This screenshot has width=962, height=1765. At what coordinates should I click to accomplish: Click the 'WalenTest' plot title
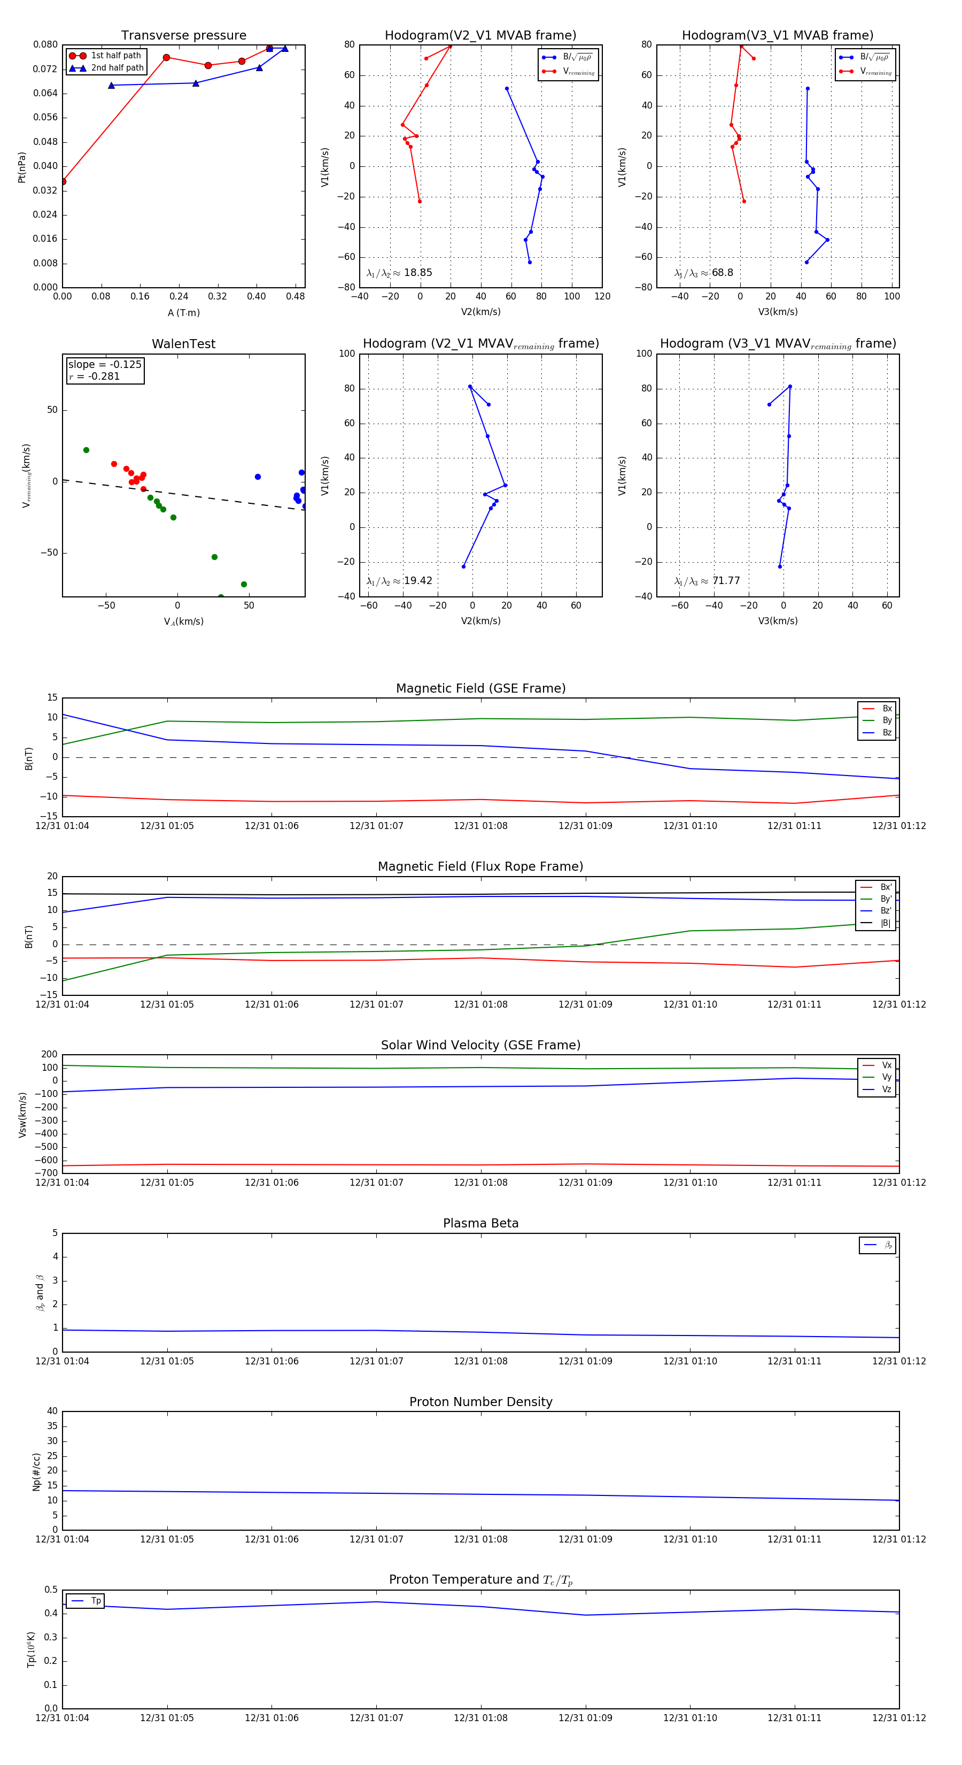click(x=183, y=344)
